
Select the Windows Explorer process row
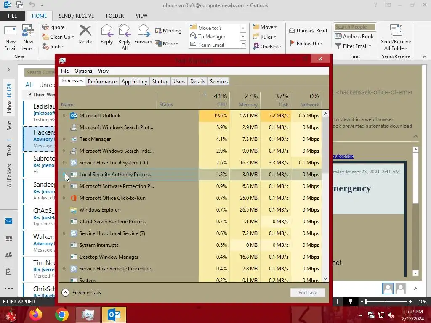coord(190,210)
